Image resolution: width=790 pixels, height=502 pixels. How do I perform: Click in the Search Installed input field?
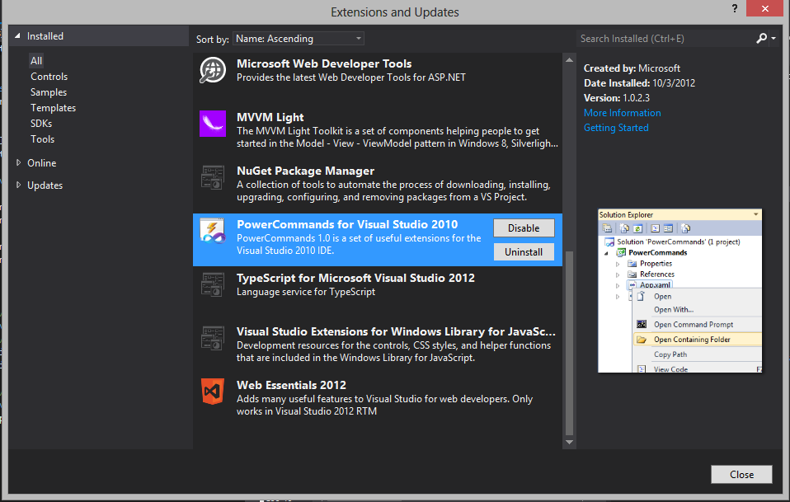pos(665,39)
